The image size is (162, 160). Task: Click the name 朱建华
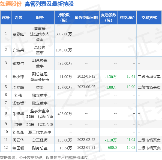(18, 114)
